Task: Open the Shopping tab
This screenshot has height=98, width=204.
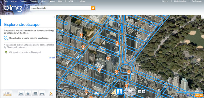Action: tap(34, 1)
